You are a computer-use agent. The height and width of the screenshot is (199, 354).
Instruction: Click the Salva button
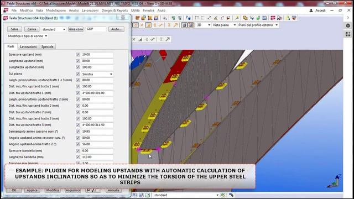click(x=14, y=29)
